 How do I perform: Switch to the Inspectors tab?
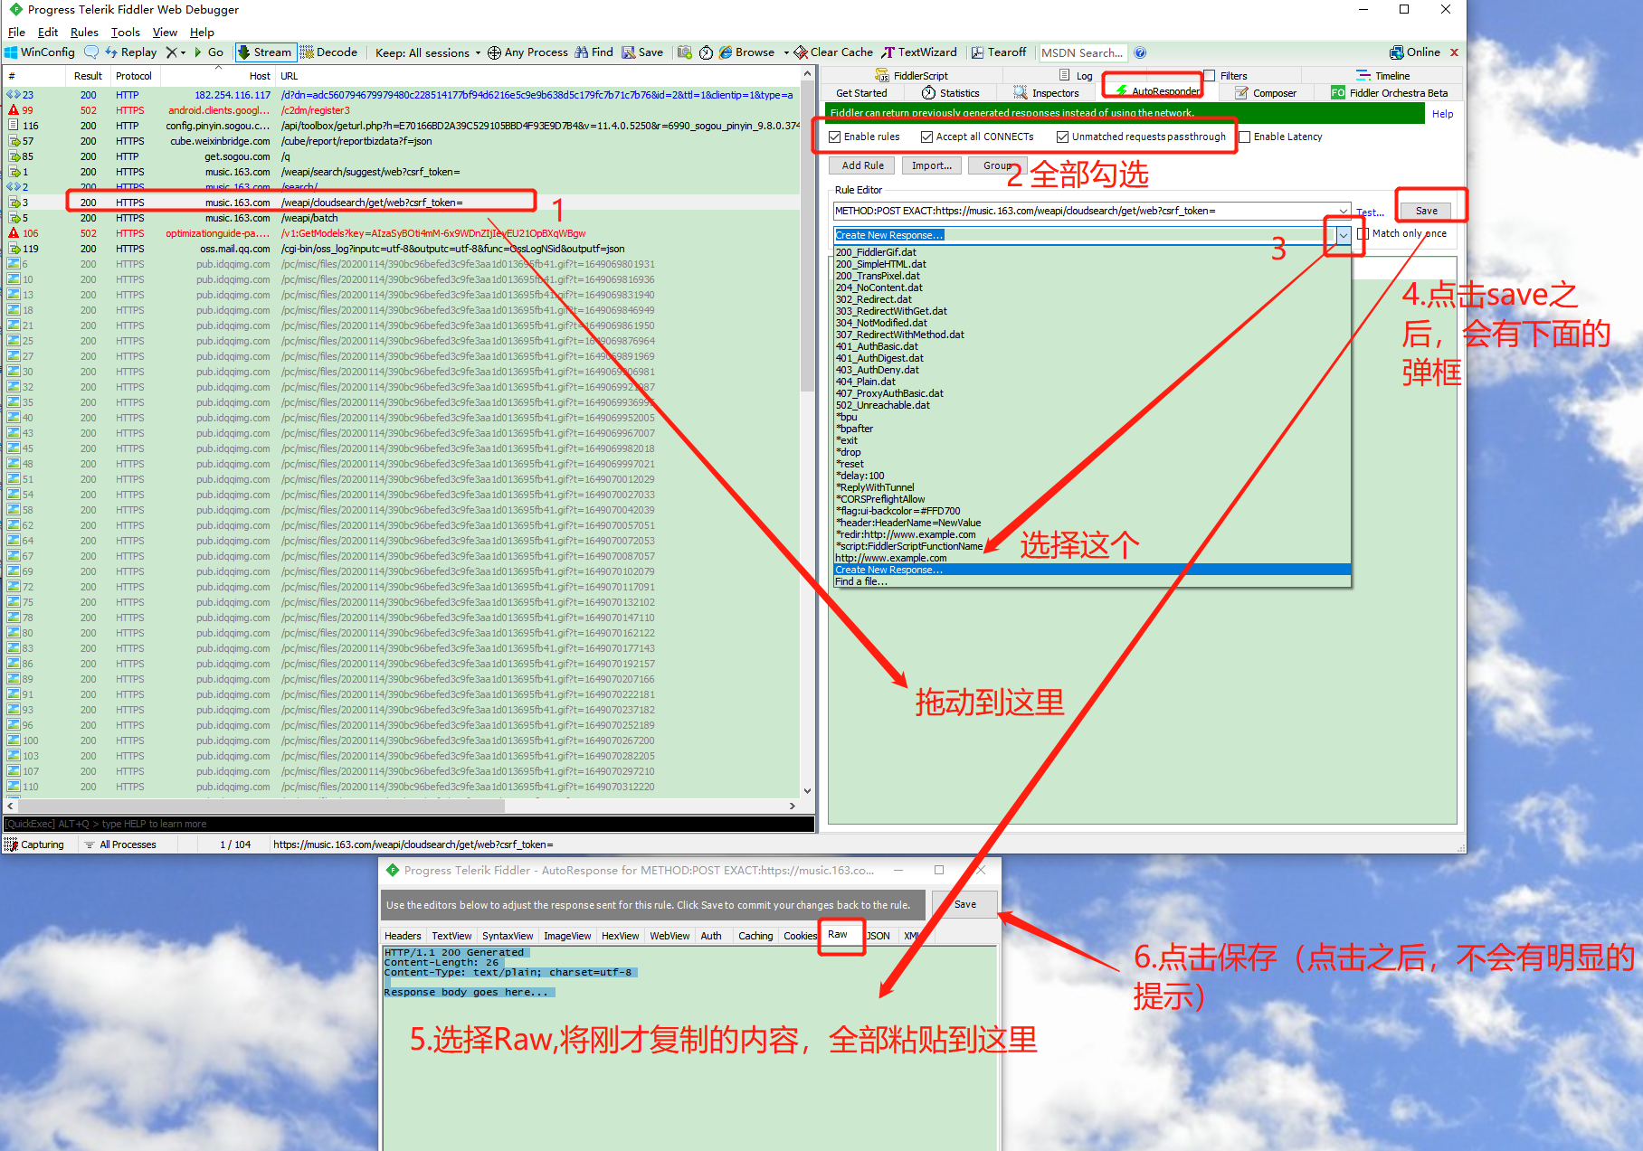tap(1047, 93)
